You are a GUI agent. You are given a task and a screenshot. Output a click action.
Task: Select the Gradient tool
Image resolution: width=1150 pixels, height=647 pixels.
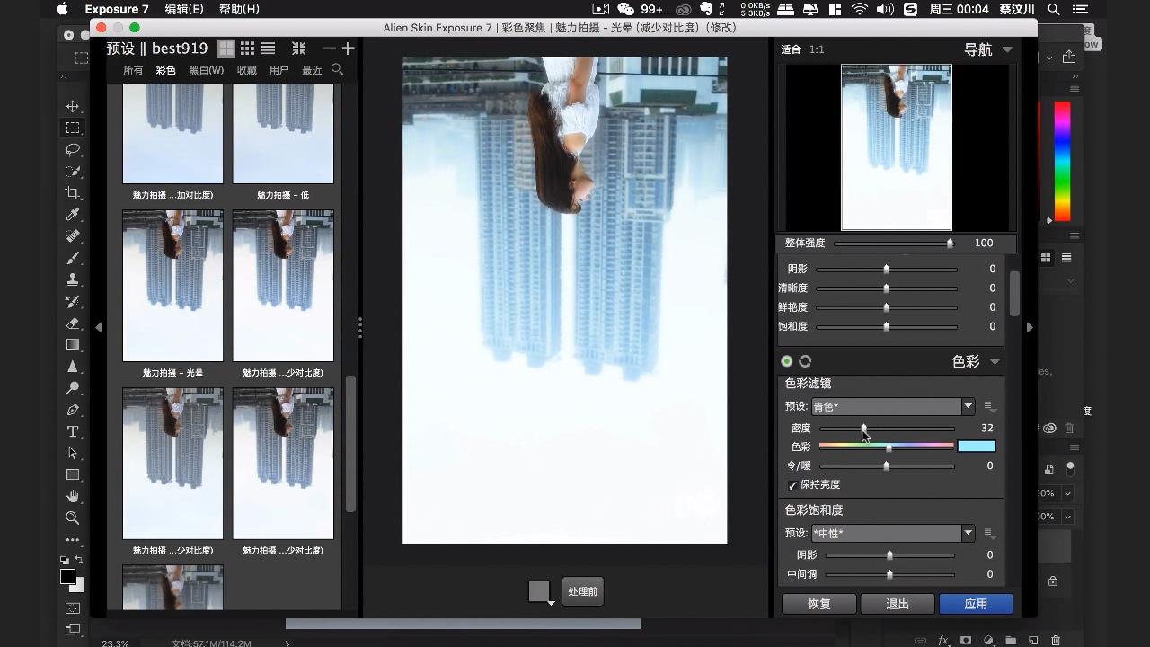pos(73,344)
